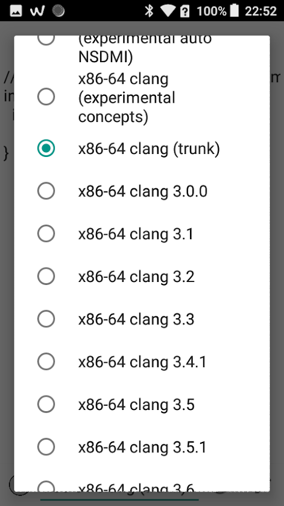Choose clang experimental concepts radio button

coord(46,97)
